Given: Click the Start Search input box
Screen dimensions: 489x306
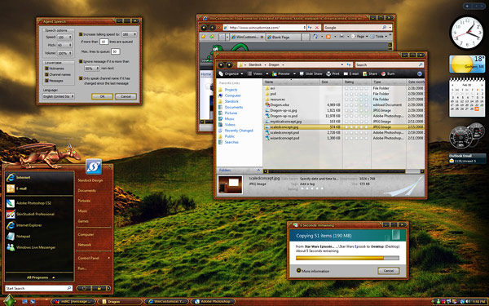Looking at the screenshot, I should click(x=38, y=288).
